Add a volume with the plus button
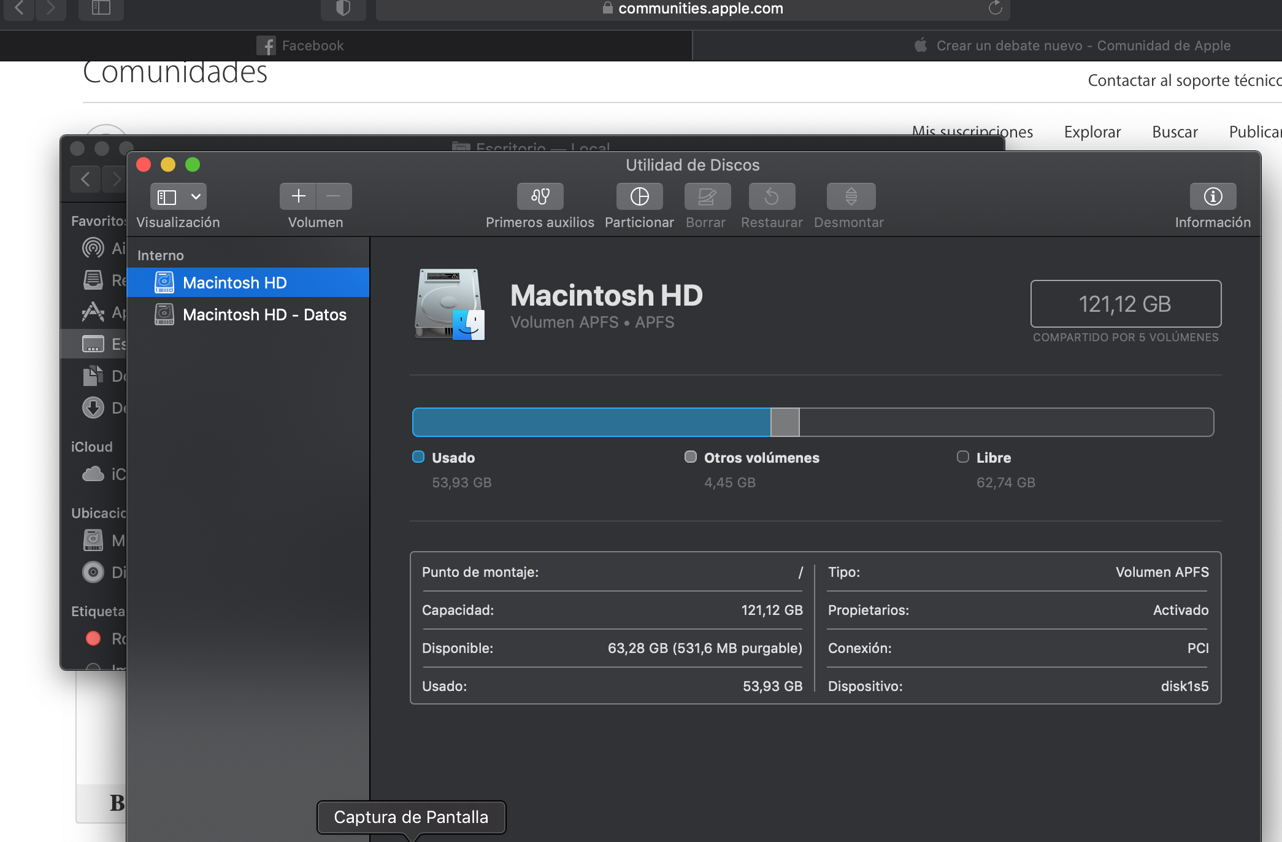 coord(298,196)
